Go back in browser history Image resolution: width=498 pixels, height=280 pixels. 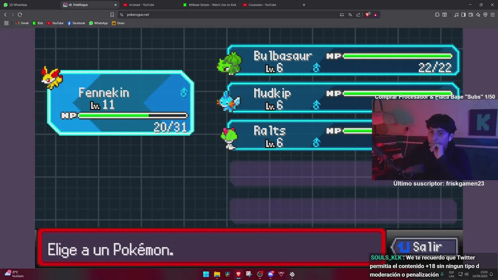click(5, 14)
